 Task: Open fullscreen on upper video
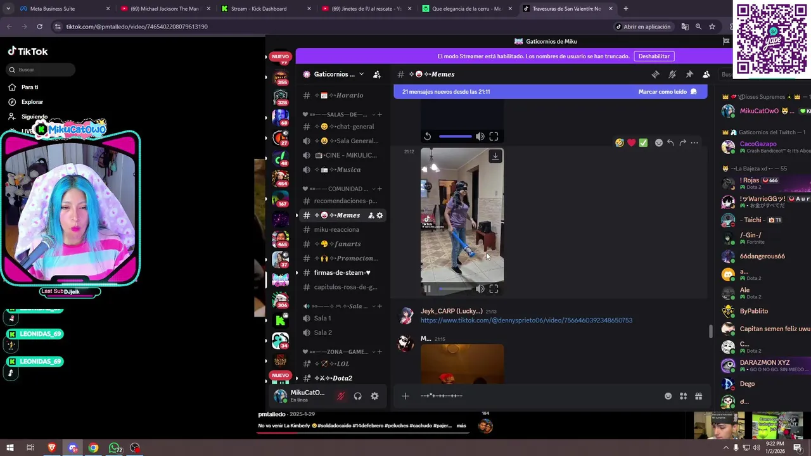pyautogui.click(x=494, y=136)
